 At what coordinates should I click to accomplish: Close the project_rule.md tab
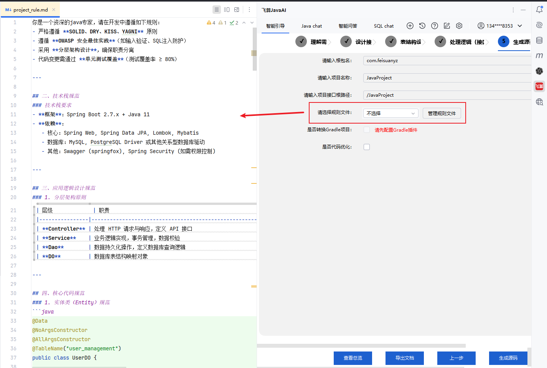pyautogui.click(x=54, y=10)
